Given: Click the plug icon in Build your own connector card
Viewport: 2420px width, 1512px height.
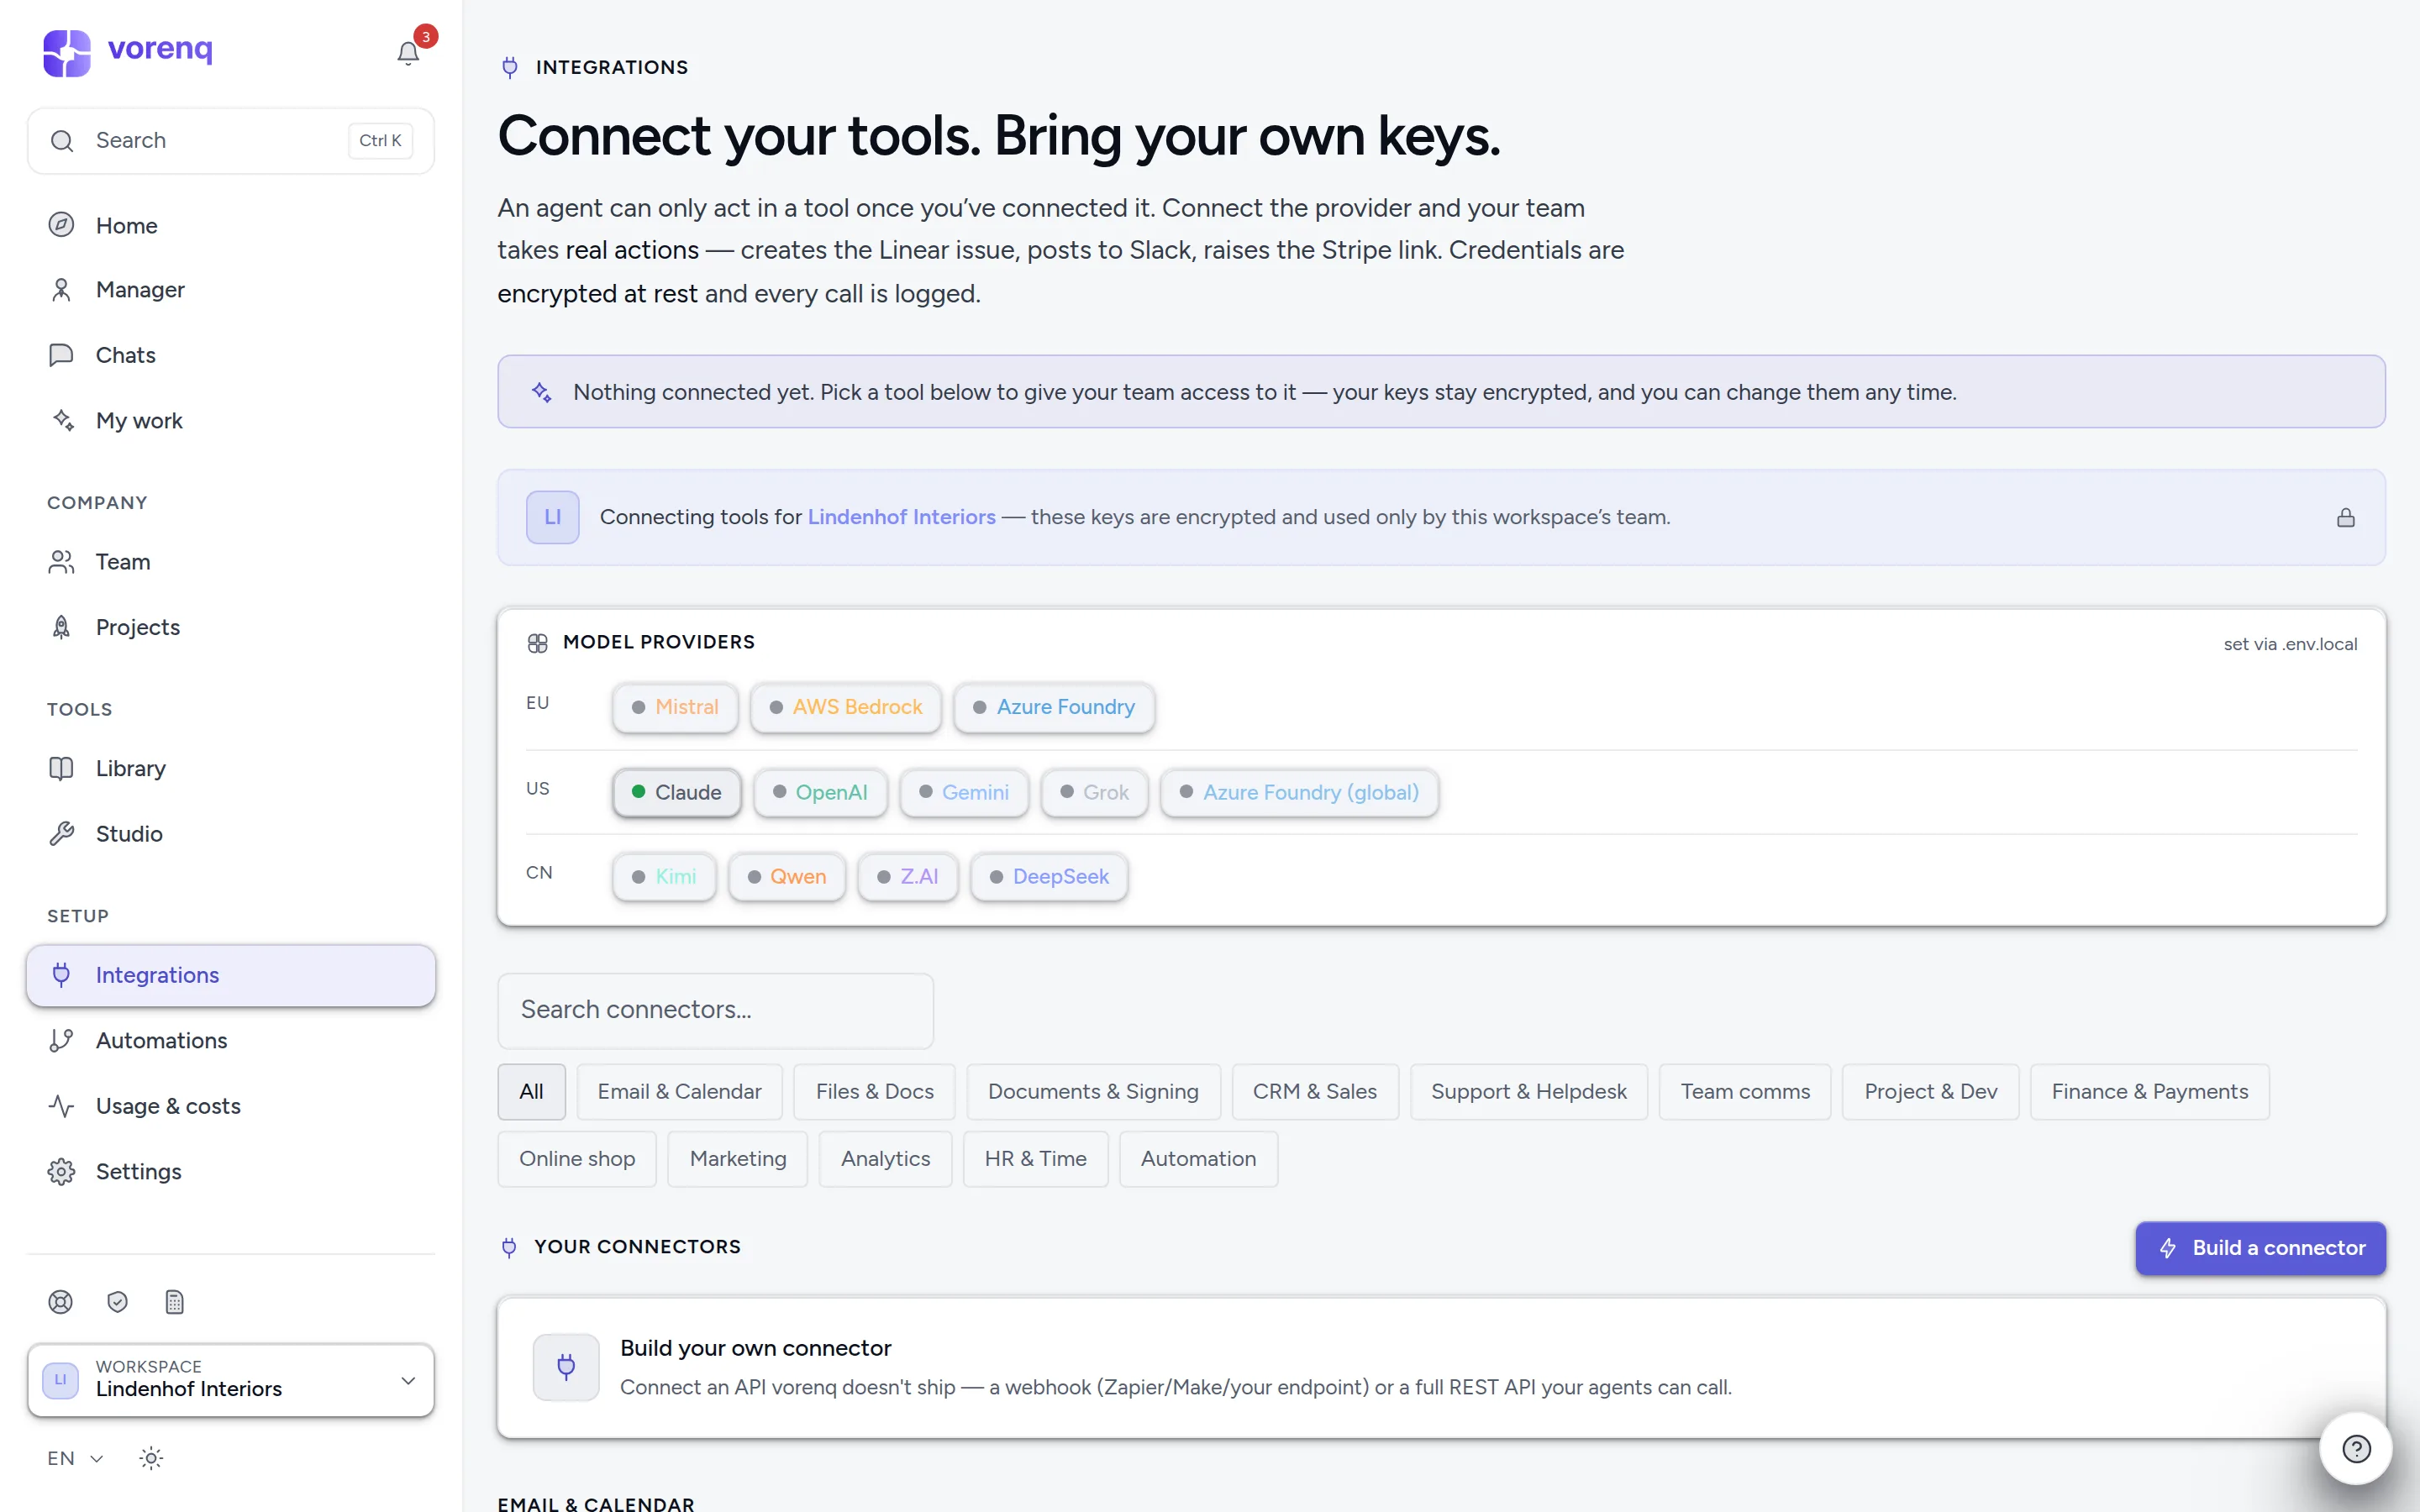Looking at the screenshot, I should coord(566,1367).
